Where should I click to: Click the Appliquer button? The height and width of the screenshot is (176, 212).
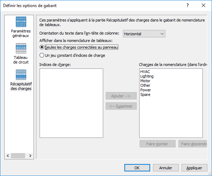(194, 168)
